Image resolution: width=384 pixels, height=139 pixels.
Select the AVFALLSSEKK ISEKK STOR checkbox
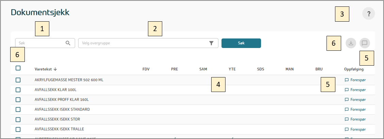tap(18, 119)
